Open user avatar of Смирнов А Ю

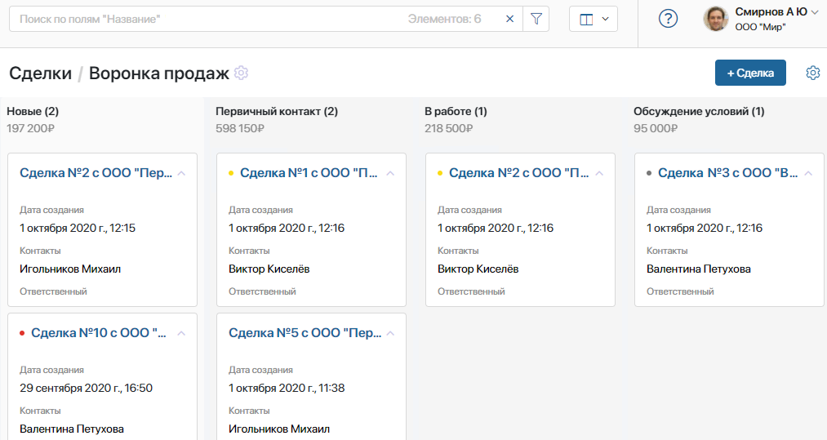716,19
